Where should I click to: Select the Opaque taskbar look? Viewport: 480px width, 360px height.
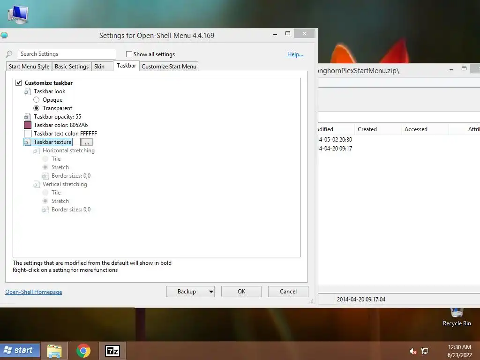[37, 100]
